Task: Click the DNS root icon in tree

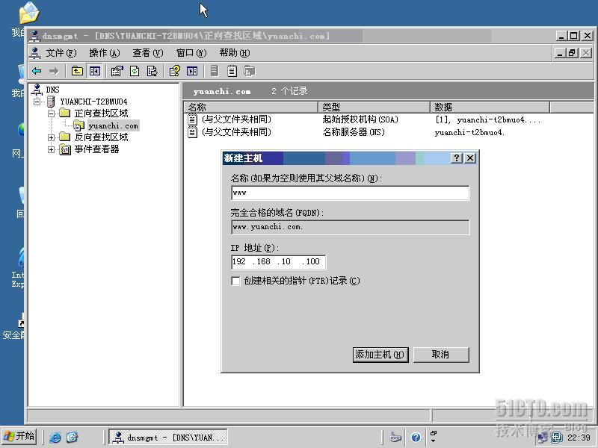Action: pyautogui.click(x=37, y=90)
